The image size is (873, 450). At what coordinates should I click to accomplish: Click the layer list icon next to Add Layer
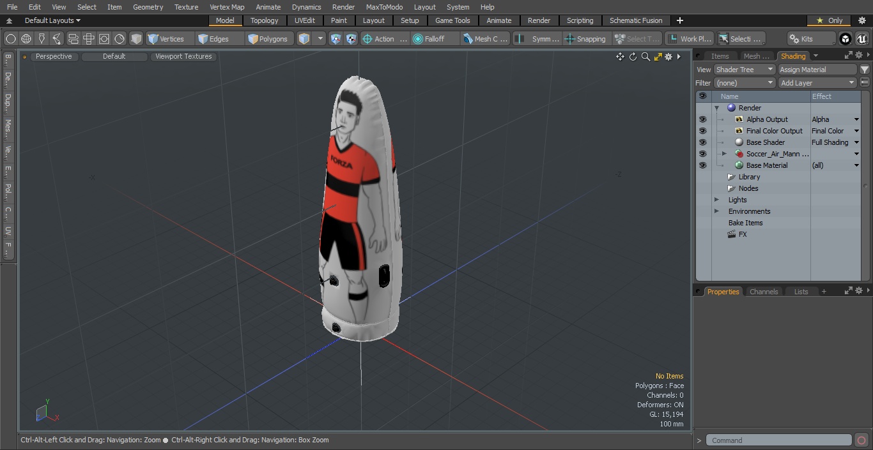click(865, 83)
